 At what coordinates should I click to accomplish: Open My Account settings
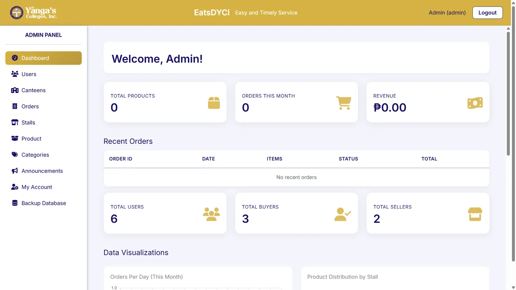click(x=43, y=187)
